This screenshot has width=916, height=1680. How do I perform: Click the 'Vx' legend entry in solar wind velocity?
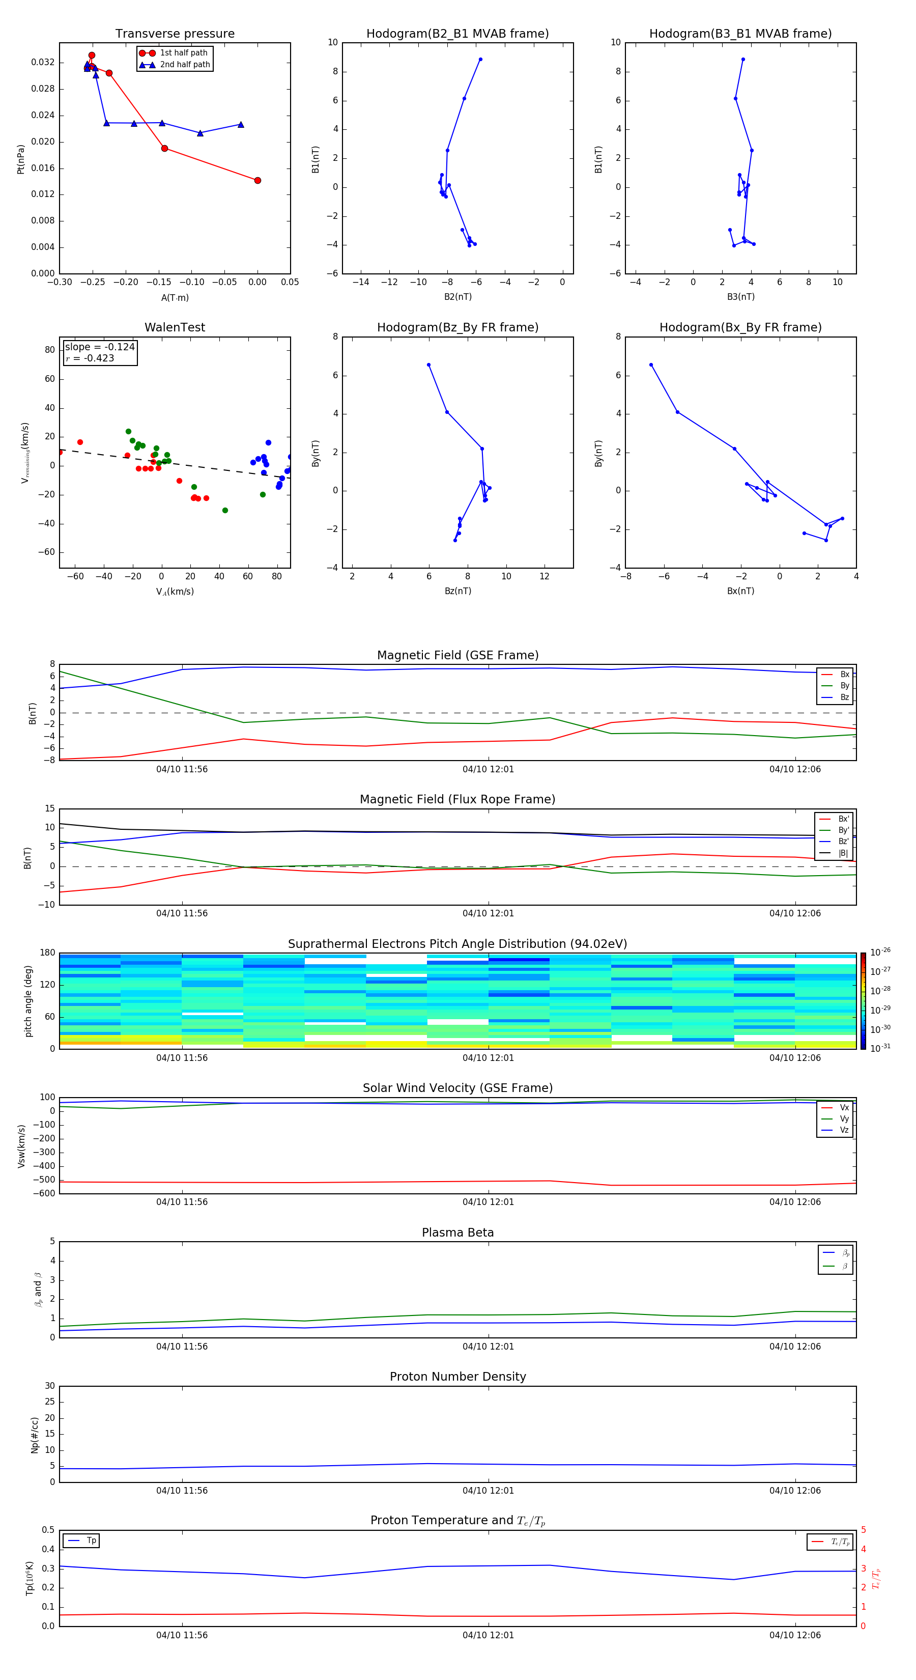[x=835, y=1107]
